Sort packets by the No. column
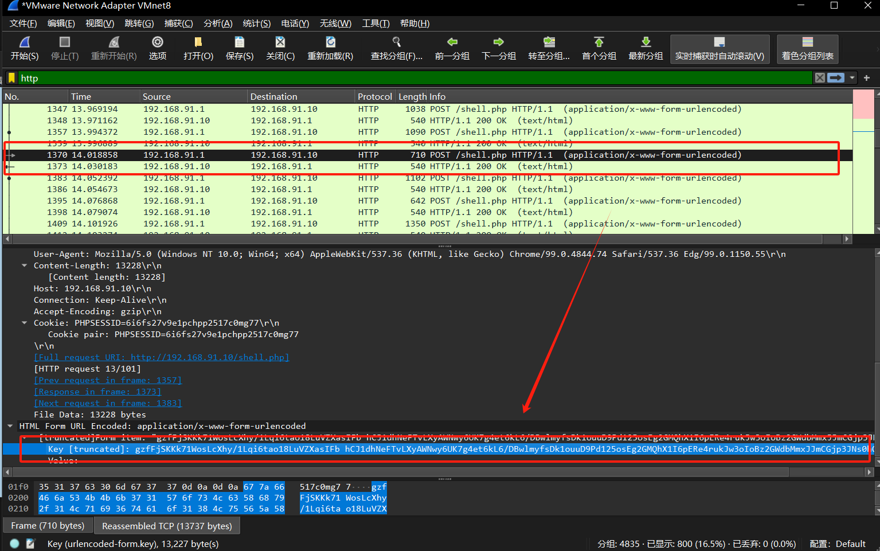Viewport: 880px width, 551px height. click(x=36, y=96)
